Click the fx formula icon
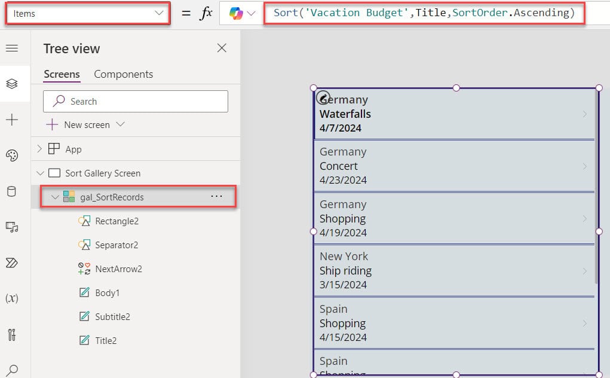This screenshot has height=378, width=610. (x=206, y=13)
